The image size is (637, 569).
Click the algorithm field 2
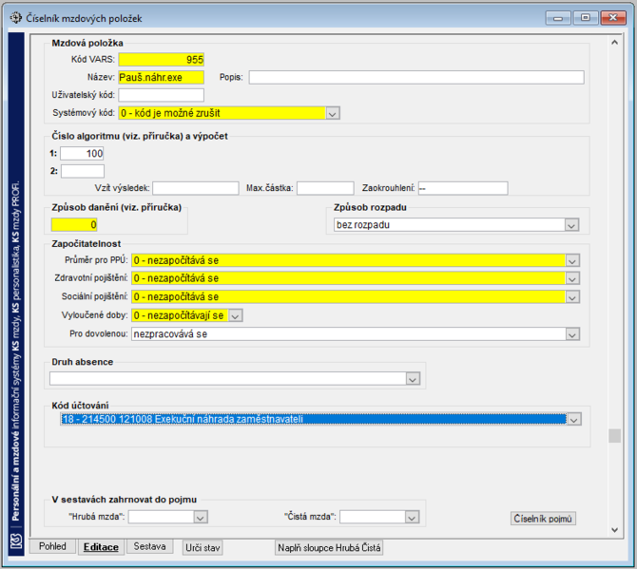83,171
